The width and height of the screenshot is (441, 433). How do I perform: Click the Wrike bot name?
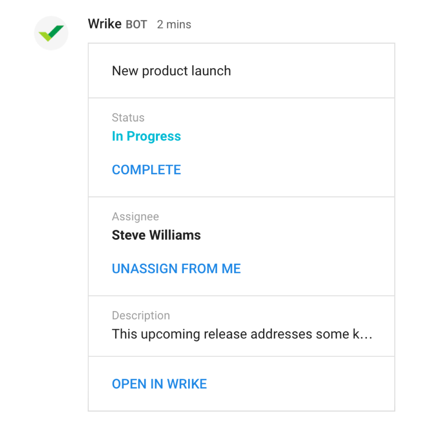point(105,24)
